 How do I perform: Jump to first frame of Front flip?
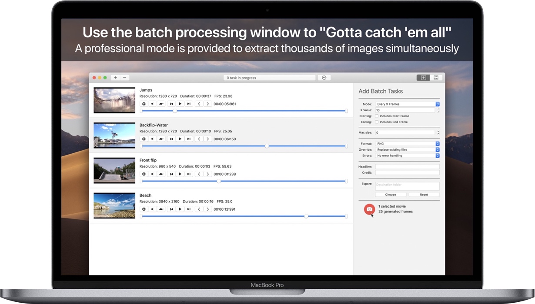pos(171,174)
